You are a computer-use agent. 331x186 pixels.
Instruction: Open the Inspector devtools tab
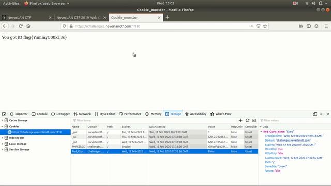[19, 114]
